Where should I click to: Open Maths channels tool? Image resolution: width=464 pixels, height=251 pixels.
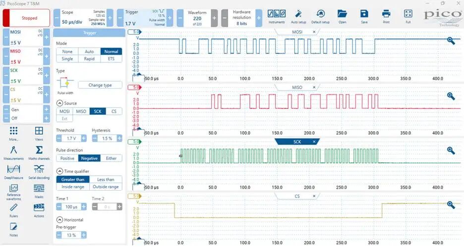pos(39,152)
